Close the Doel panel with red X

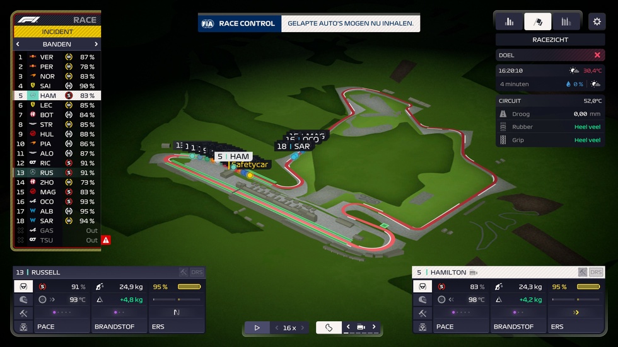pyautogui.click(x=597, y=55)
